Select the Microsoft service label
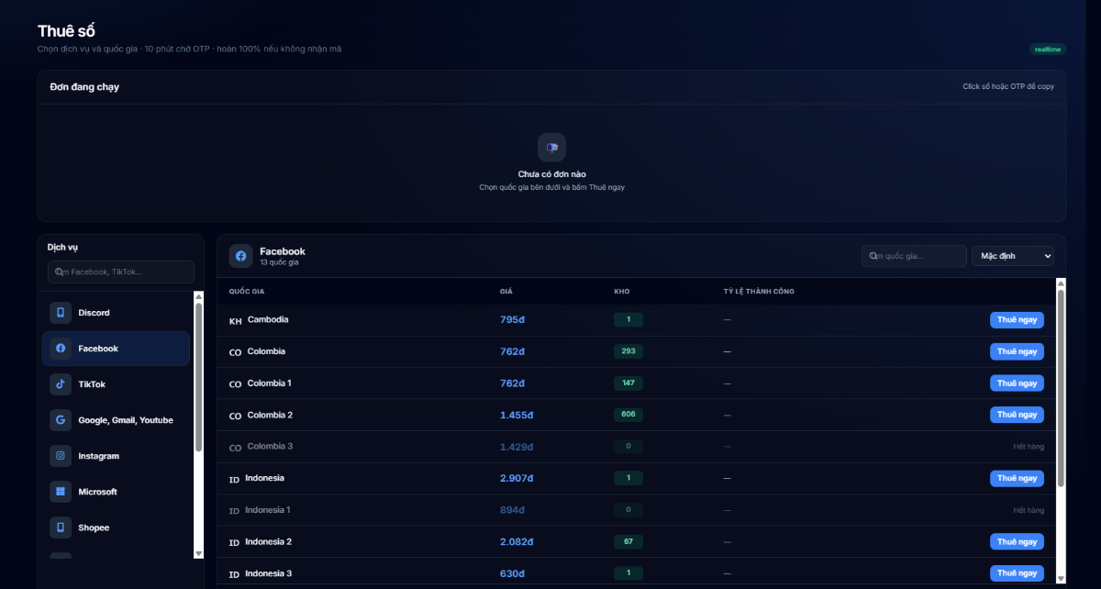Image resolution: width=1101 pixels, height=589 pixels. point(97,492)
